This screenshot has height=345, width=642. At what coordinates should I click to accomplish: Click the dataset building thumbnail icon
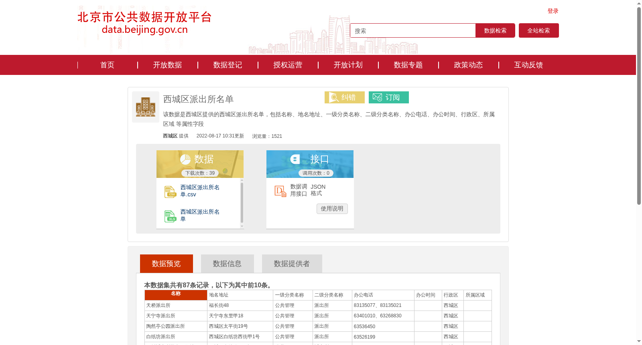point(146,107)
